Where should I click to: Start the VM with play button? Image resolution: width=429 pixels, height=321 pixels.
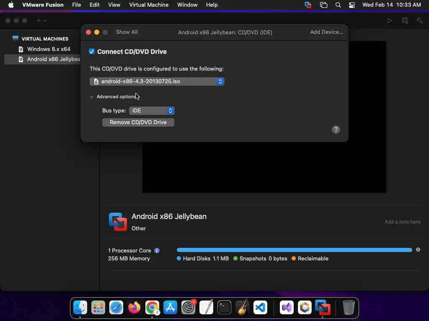coord(390,20)
